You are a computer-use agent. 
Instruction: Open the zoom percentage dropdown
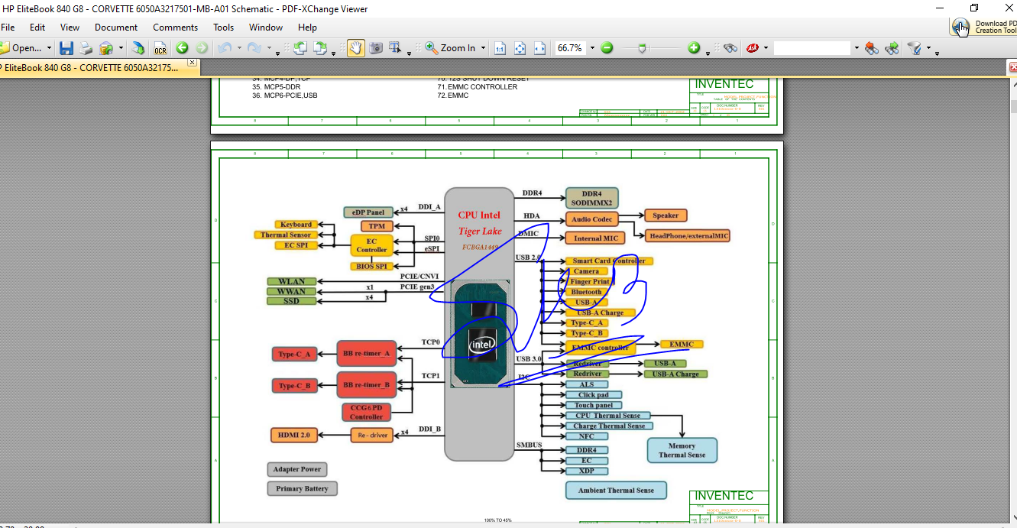coord(591,48)
